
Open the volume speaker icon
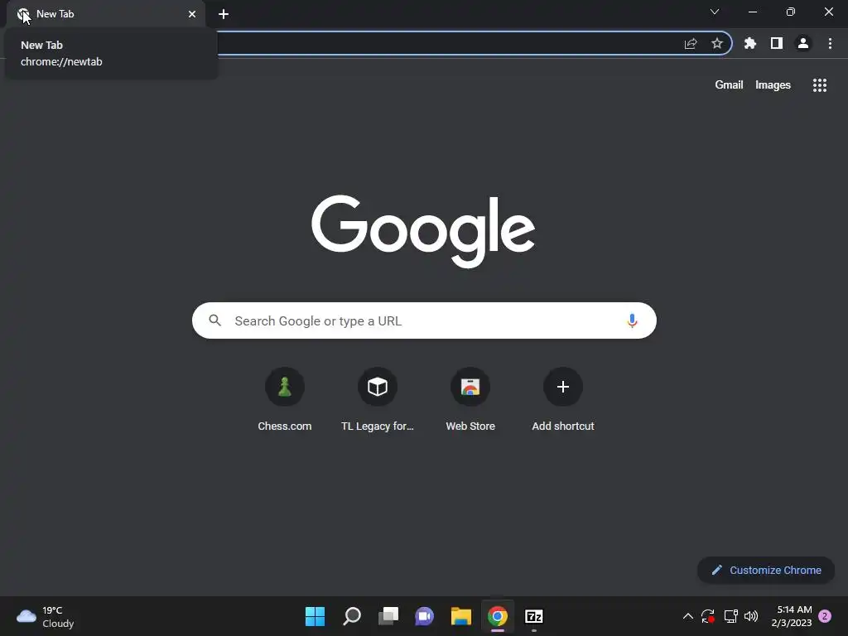click(751, 616)
